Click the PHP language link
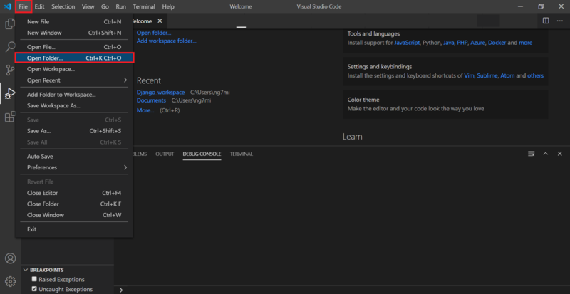Image resolution: width=570 pixels, height=294 pixels. 462,43
